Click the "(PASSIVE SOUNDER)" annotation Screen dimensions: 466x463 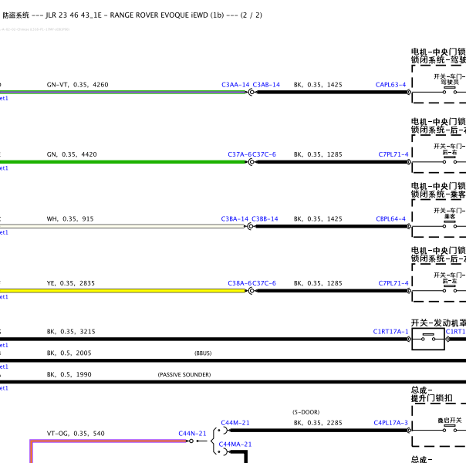(184, 375)
